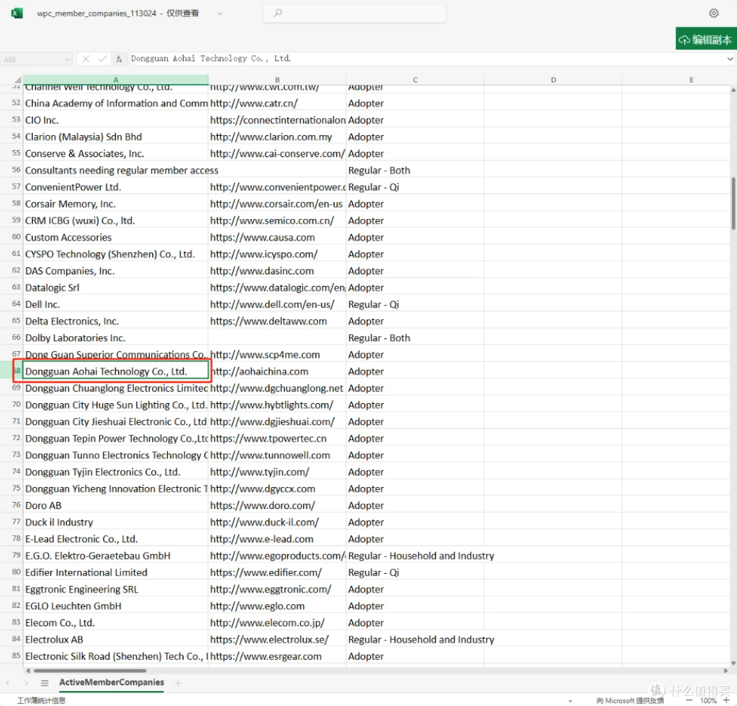Select column B header
Viewport: 737px width, 706px height.
(x=277, y=80)
